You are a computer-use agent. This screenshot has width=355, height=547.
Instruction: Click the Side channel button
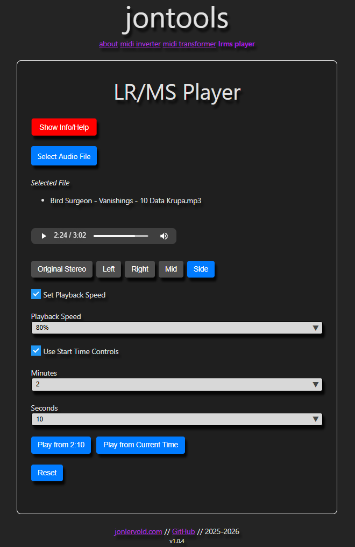201,269
